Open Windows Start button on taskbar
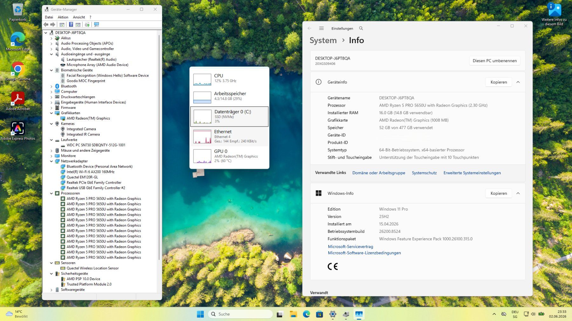Viewport: 572px width, 321px height. [x=200, y=314]
